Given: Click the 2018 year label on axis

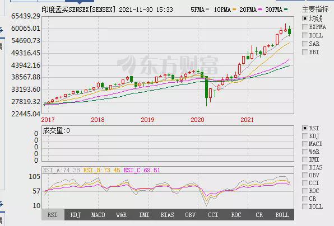Looking at the screenshot, I should click(x=98, y=120).
